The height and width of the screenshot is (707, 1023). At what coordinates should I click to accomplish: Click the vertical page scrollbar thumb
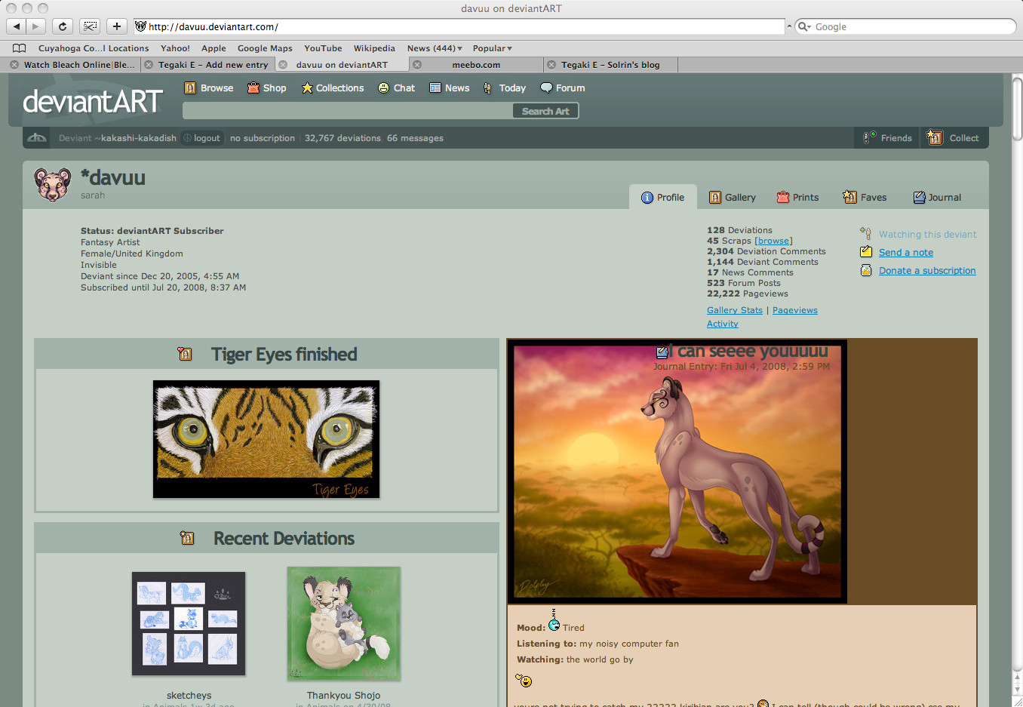pos(1017,107)
